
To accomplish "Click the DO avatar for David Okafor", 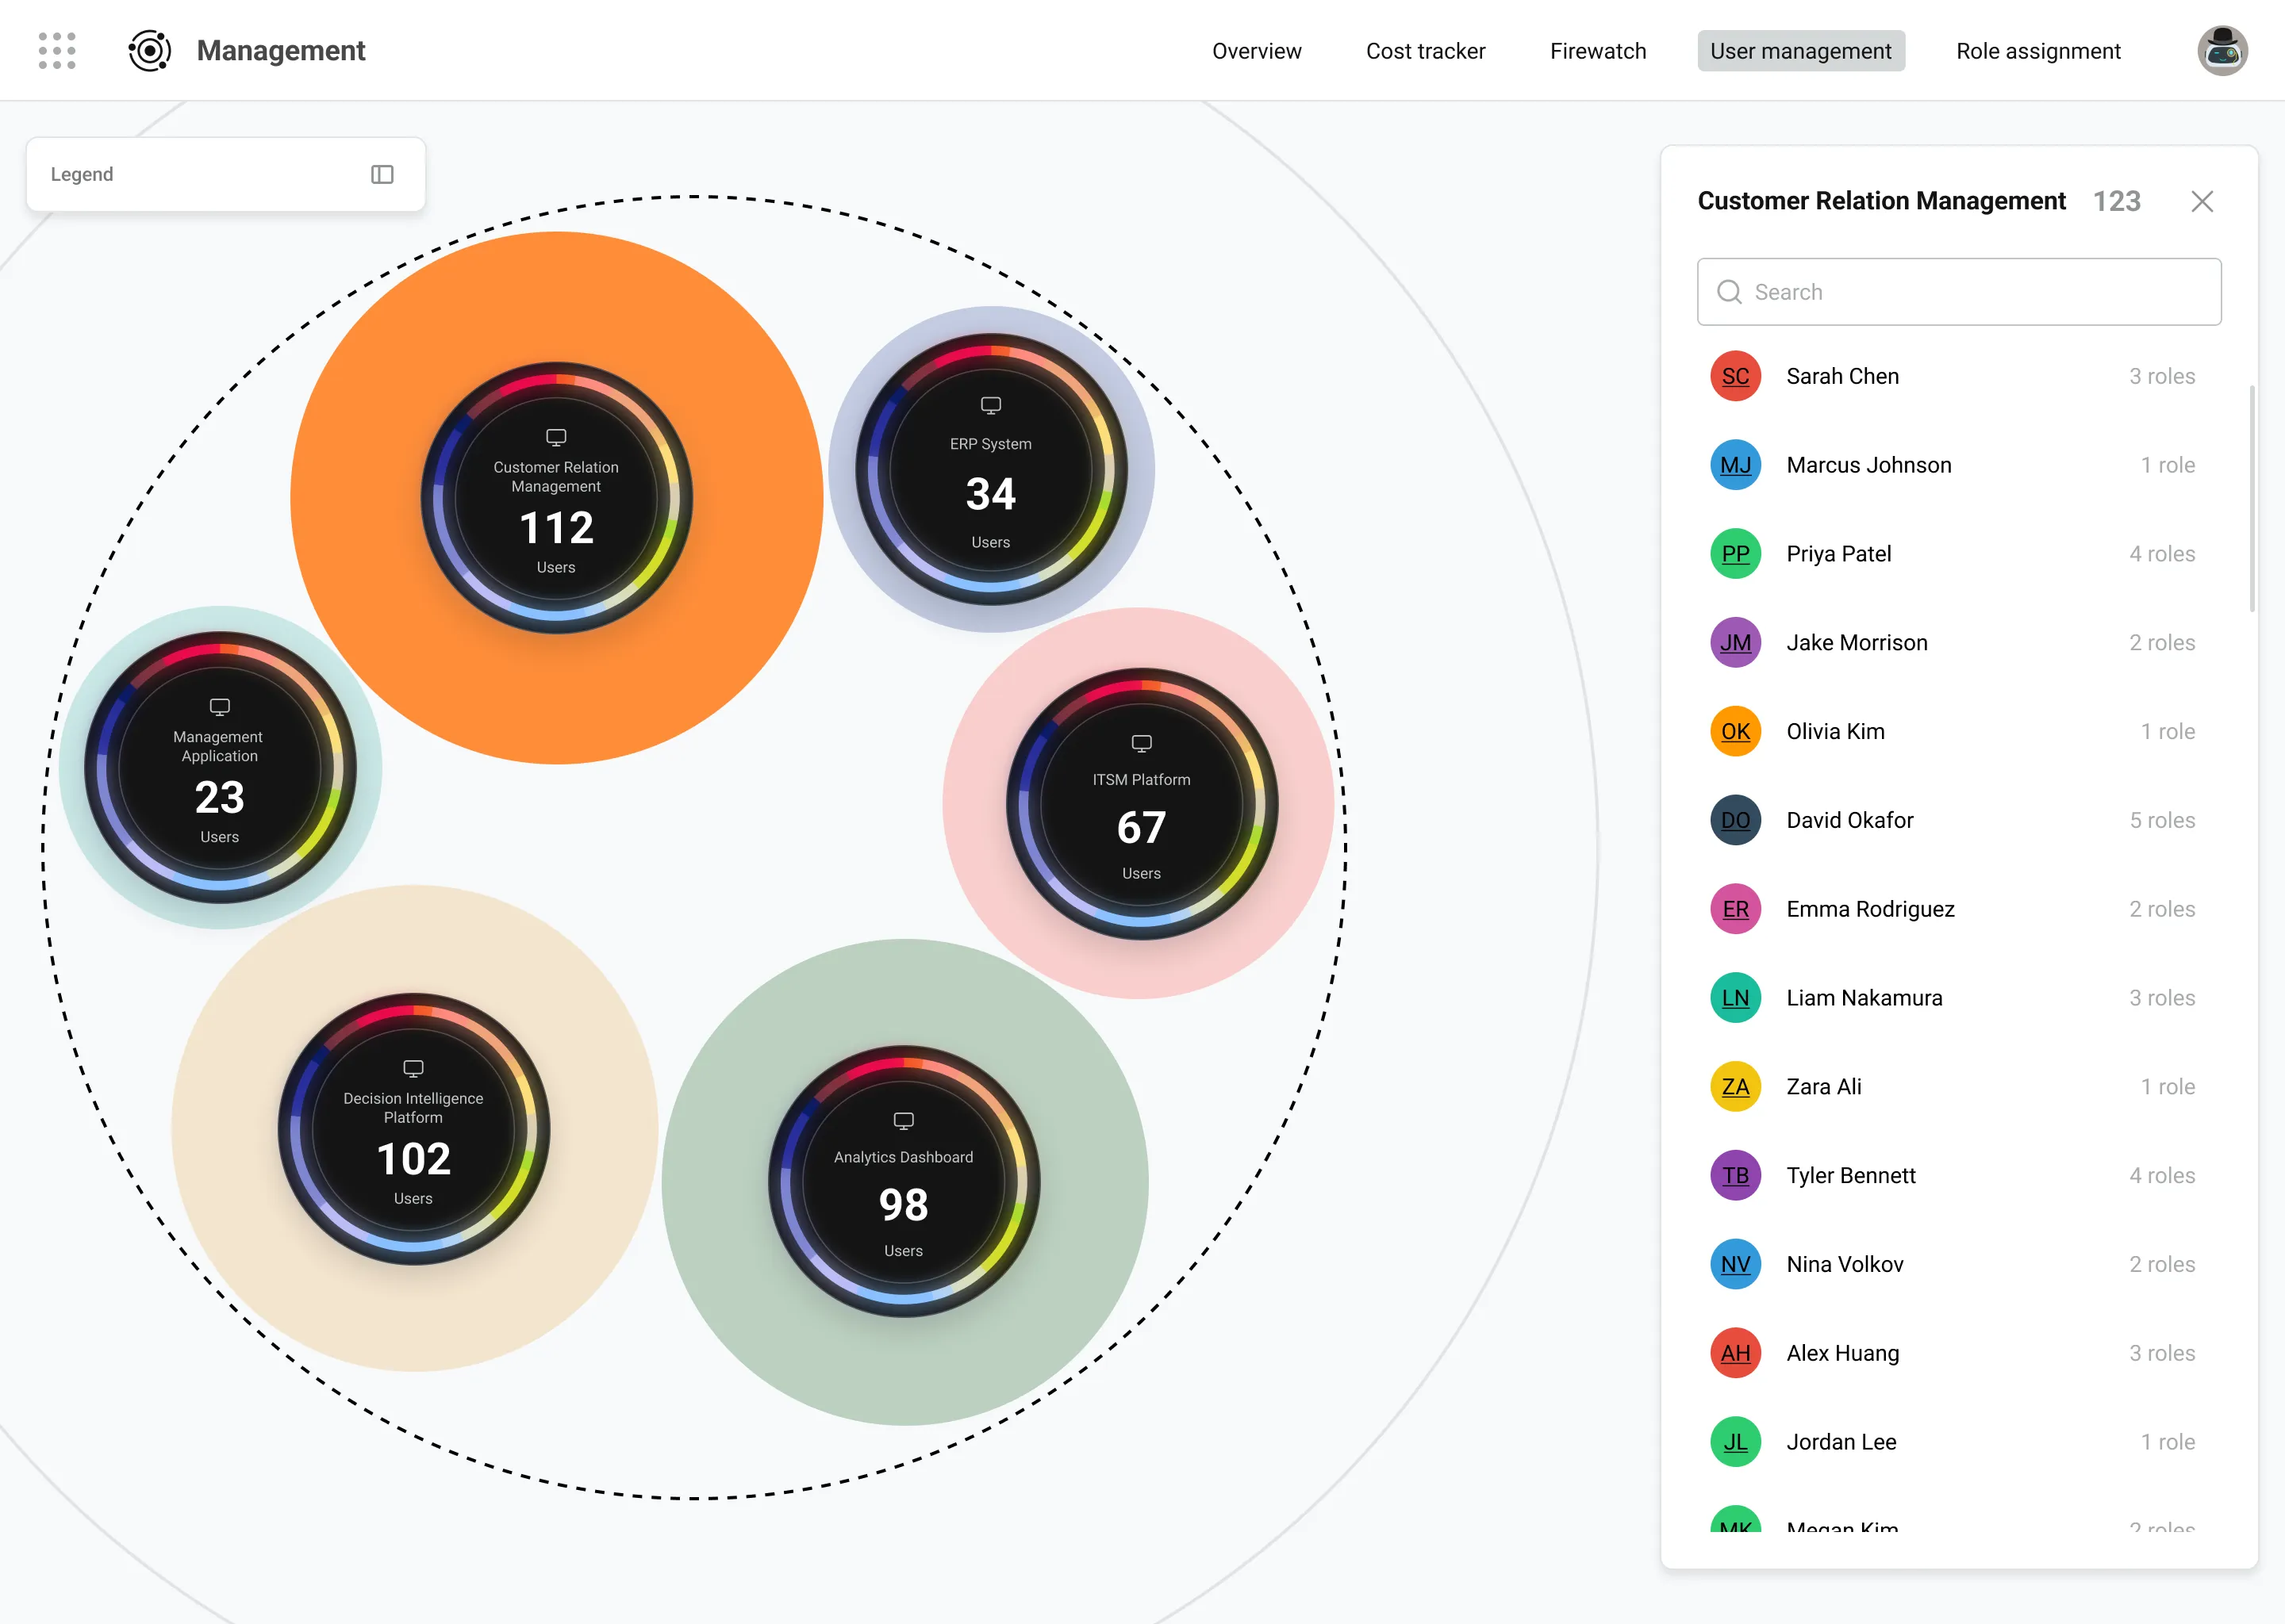I will [x=1734, y=820].
